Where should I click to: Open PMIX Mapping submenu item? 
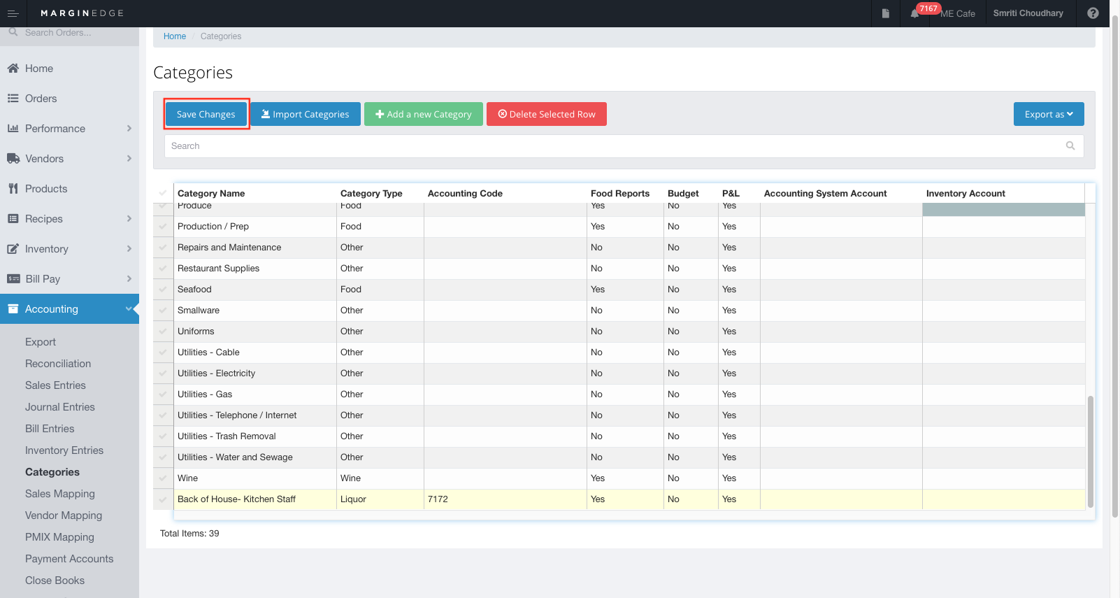tap(59, 537)
